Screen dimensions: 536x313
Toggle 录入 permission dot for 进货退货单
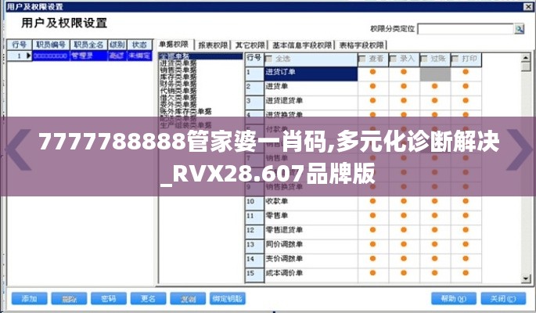(x=404, y=100)
